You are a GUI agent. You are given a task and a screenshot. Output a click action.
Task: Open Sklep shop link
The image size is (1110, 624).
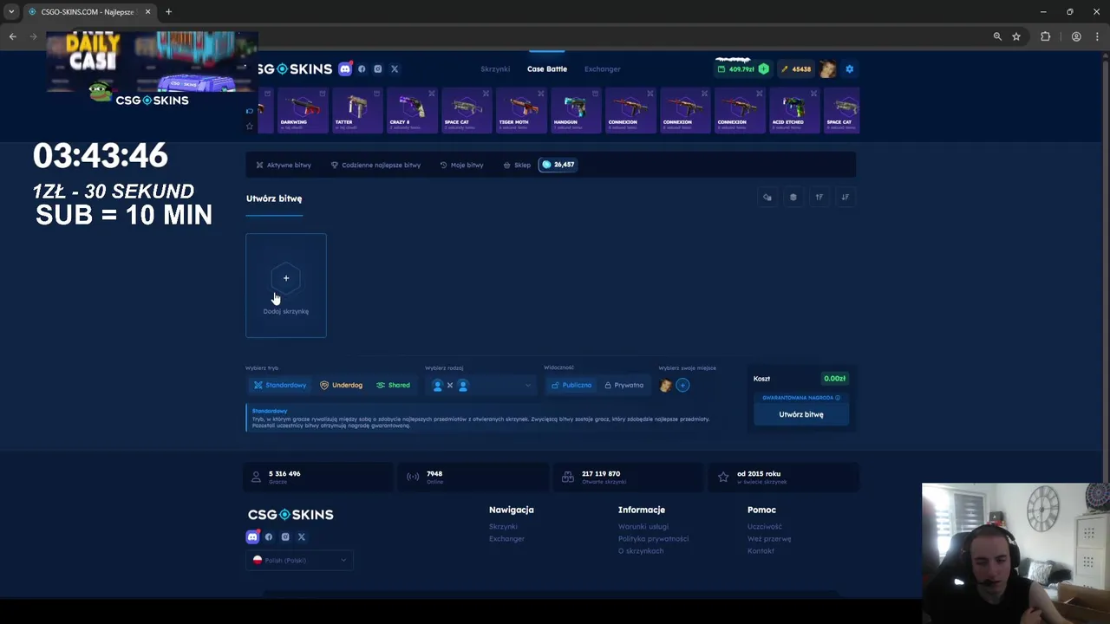pyautogui.click(x=517, y=165)
